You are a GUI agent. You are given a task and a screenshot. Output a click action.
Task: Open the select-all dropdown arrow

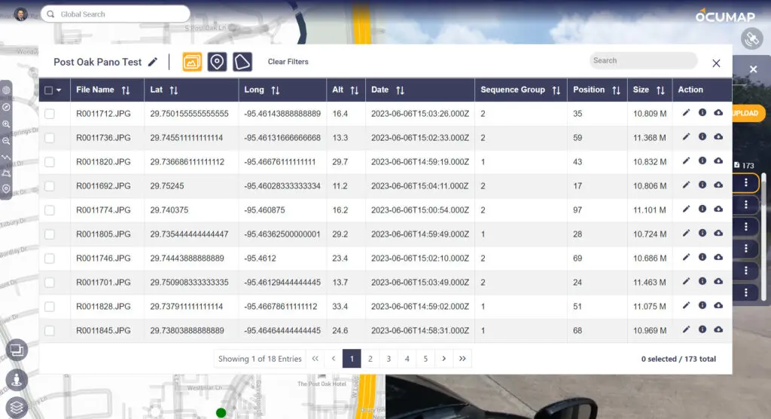click(59, 90)
